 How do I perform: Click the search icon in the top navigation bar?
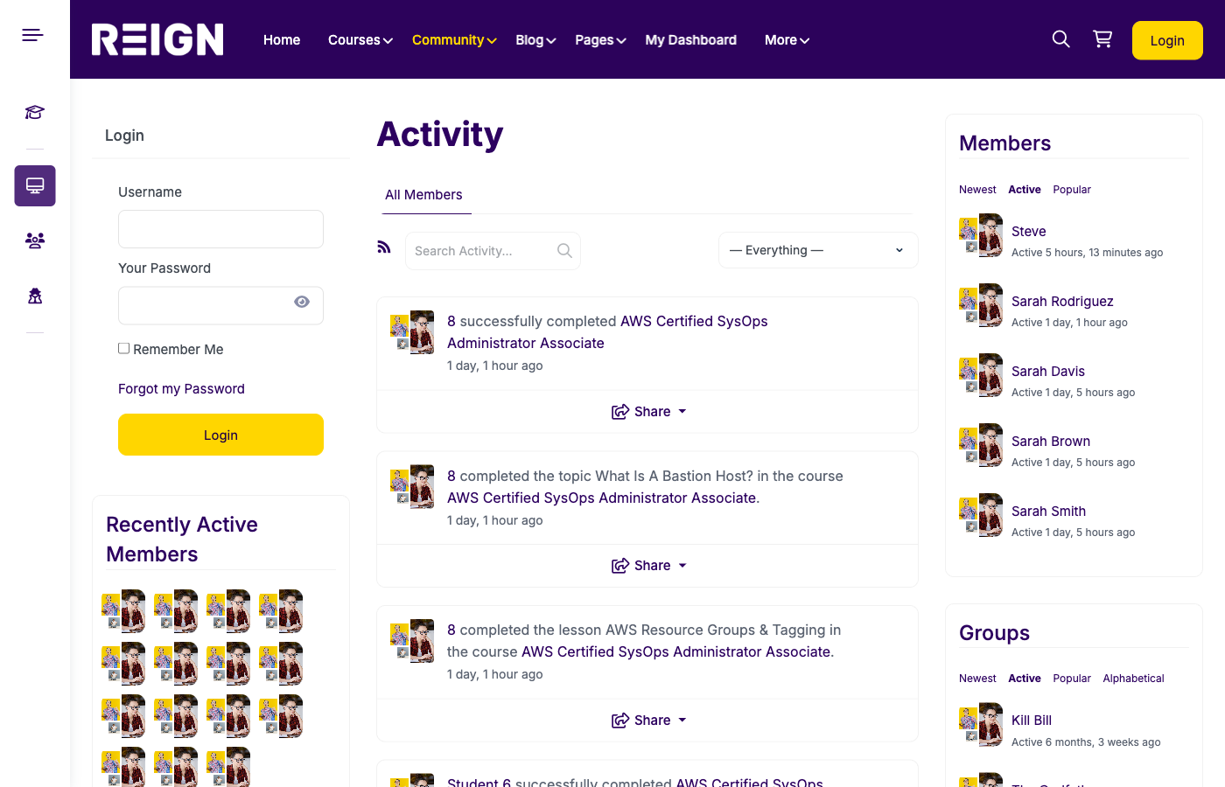pyautogui.click(x=1060, y=38)
